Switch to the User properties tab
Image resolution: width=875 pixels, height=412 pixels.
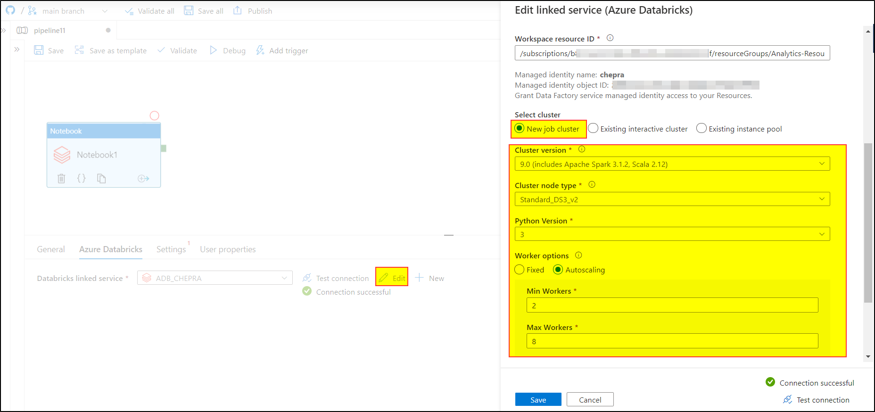tap(228, 249)
